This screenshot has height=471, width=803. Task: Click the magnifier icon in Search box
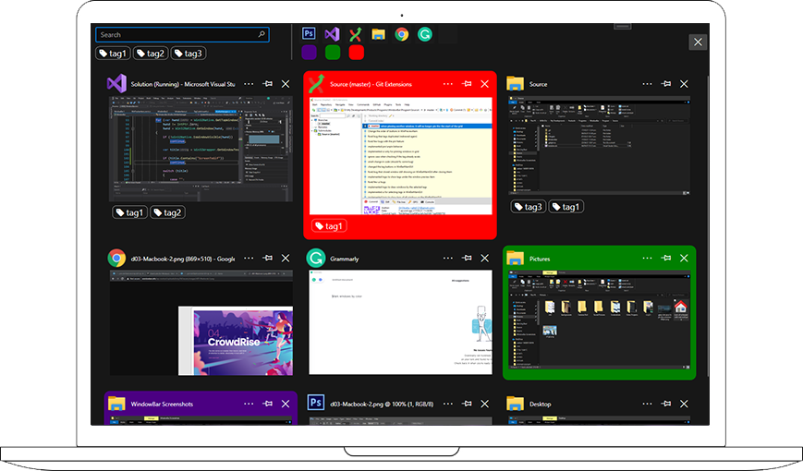(x=262, y=34)
